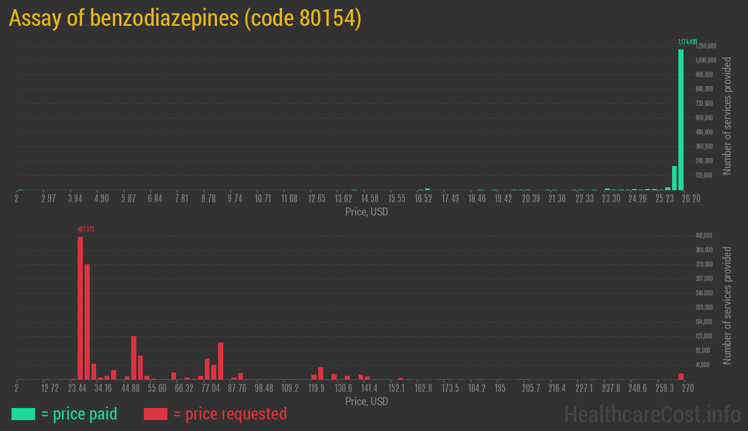Click the '120,000' value on the top y-axis
Image resolution: width=748 pixels, height=431 pixels.
[705, 175]
